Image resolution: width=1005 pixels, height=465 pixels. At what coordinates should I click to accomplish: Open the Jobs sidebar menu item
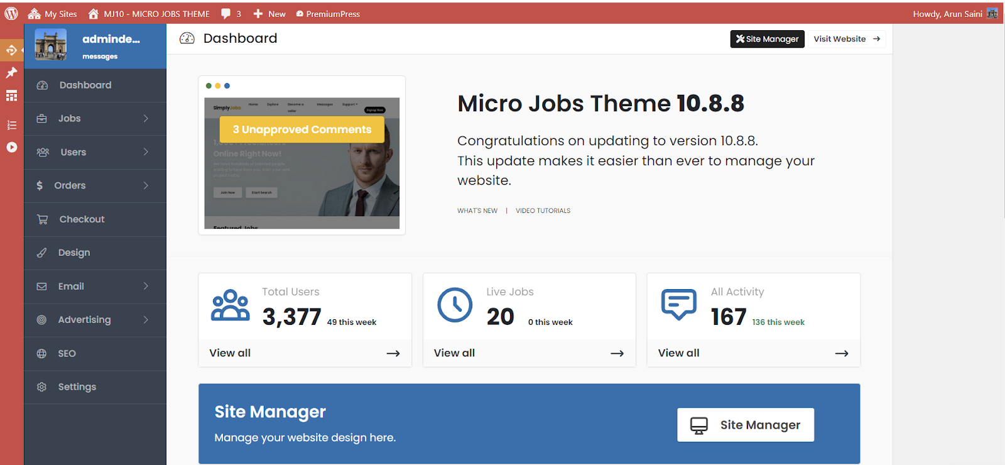coord(95,119)
